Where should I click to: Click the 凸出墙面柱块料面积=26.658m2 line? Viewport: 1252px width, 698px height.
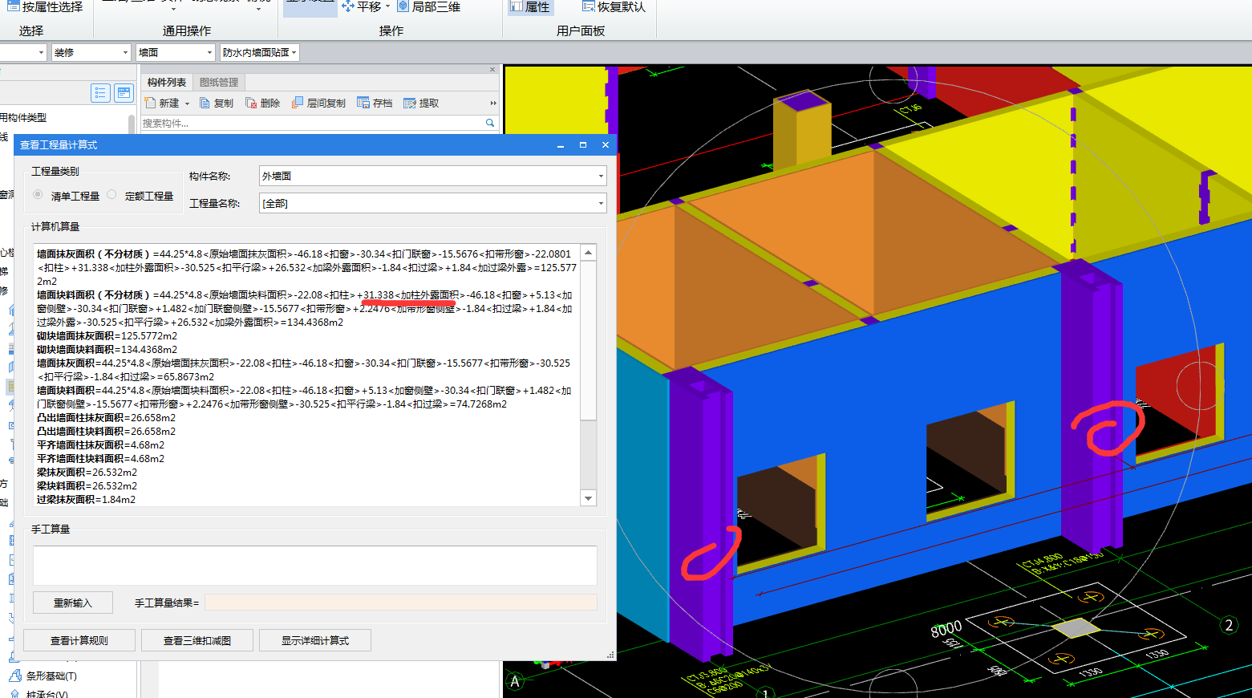tap(106, 431)
